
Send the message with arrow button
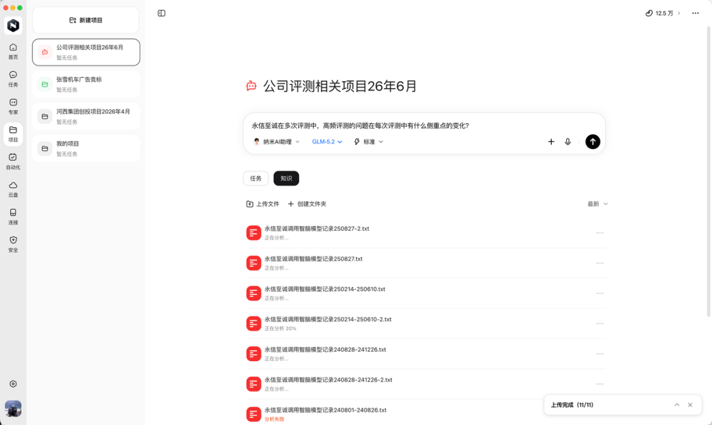pos(593,142)
